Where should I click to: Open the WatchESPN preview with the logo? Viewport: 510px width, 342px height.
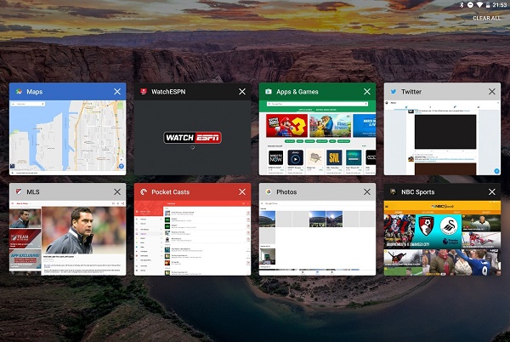(x=193, y=138)
